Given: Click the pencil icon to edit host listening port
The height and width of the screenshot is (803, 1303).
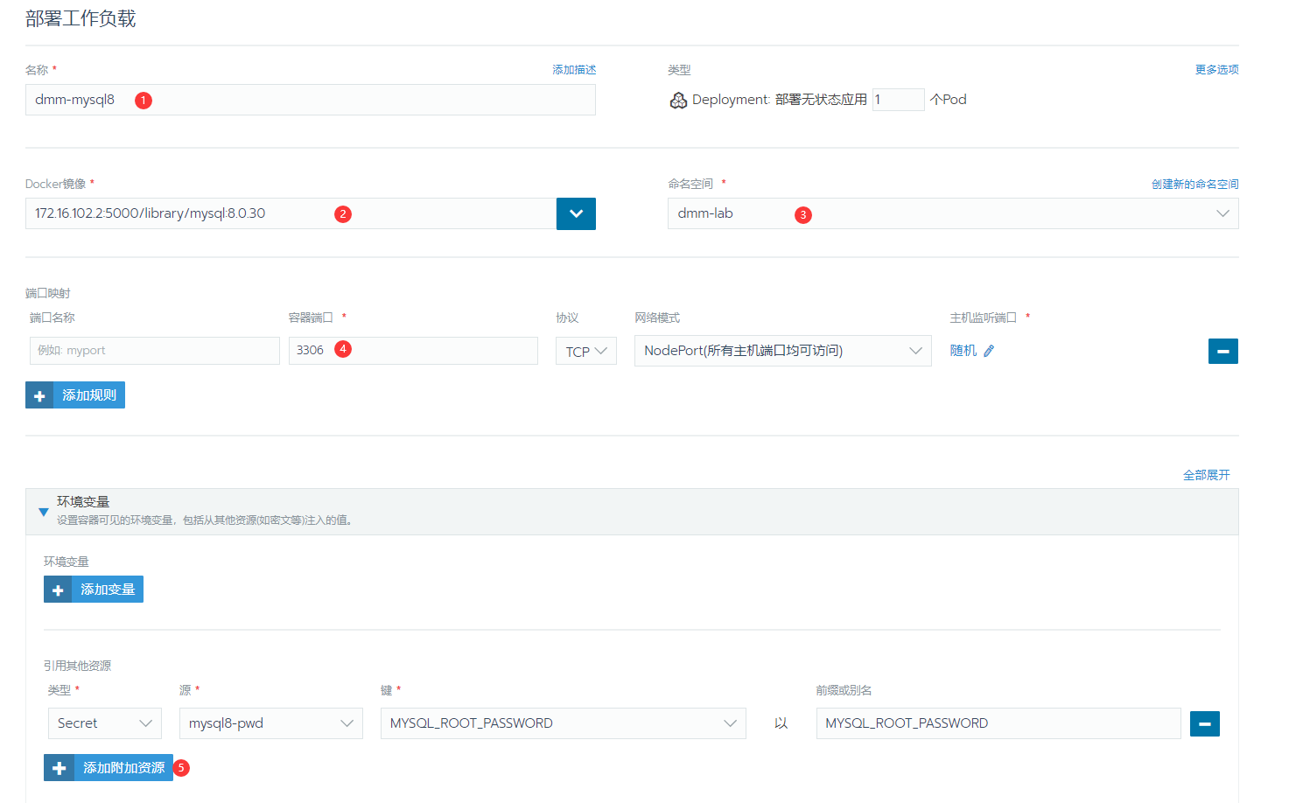Looking at the screenshot, I should point(989,351).
